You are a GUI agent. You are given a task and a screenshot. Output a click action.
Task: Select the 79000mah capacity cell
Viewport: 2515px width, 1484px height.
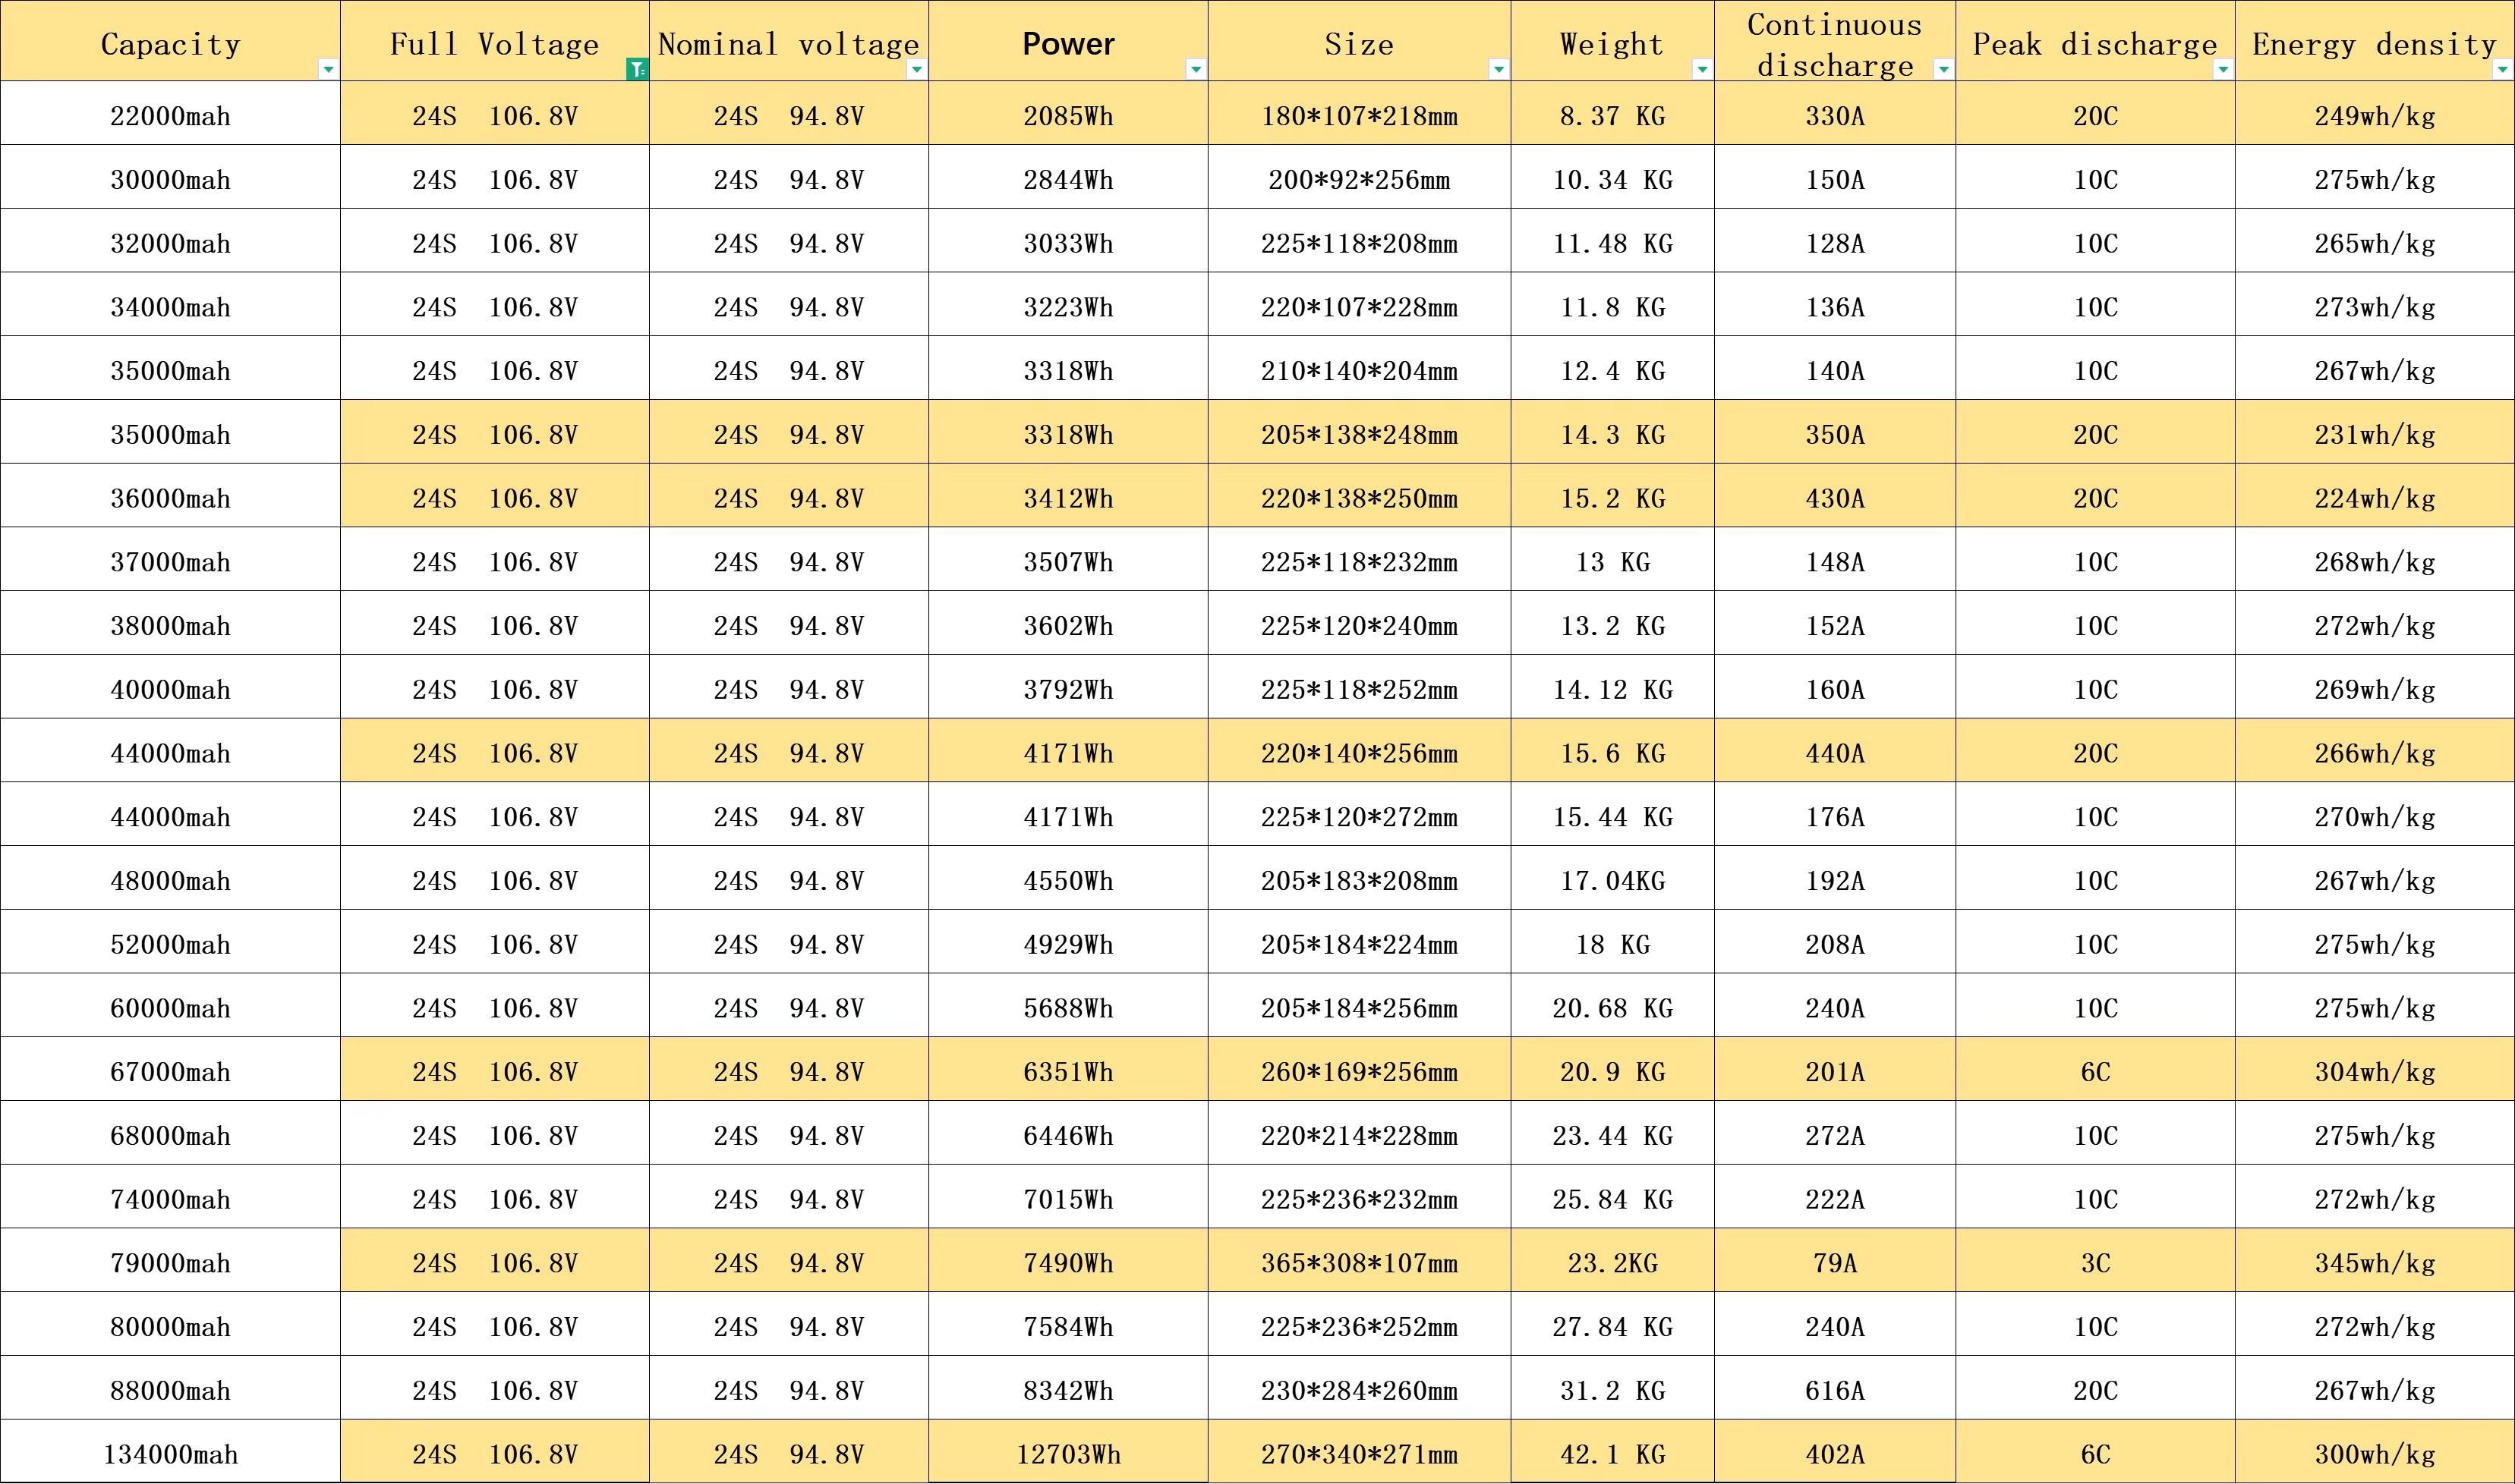170,1261
